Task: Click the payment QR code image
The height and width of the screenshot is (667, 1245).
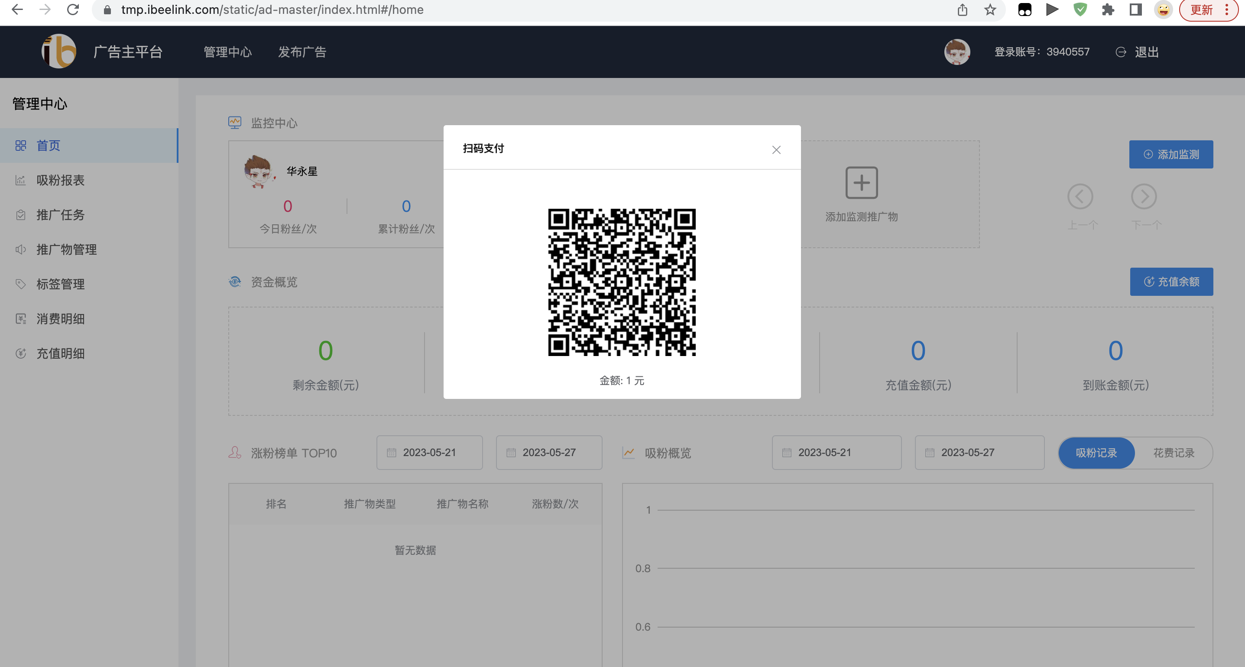Action: 622,282
